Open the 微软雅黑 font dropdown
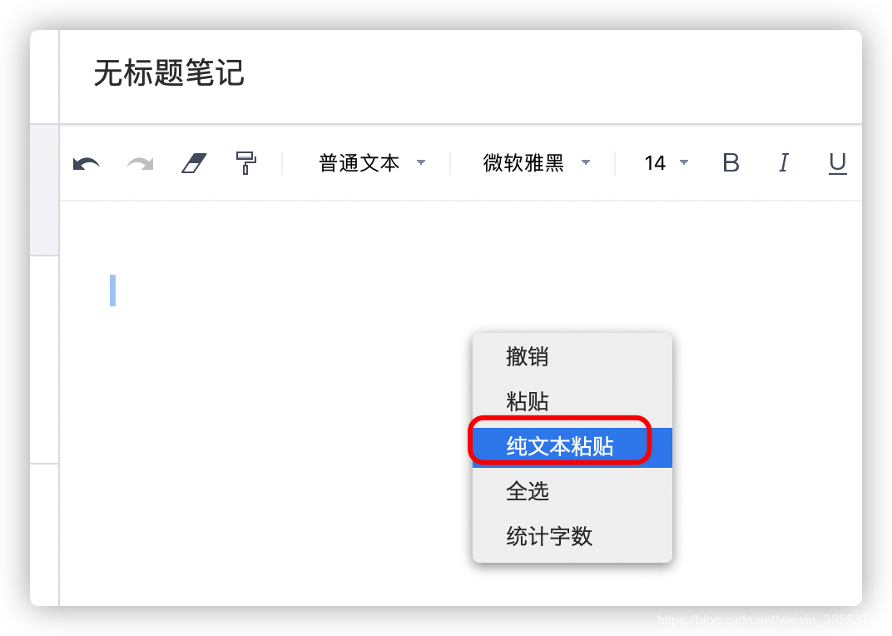Screen dimensions: 892x636 537,163
